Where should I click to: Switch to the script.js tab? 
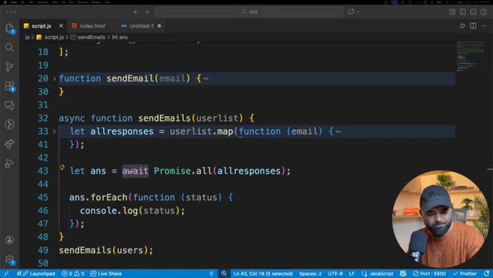pyautogui.click(x=41, y=26)
